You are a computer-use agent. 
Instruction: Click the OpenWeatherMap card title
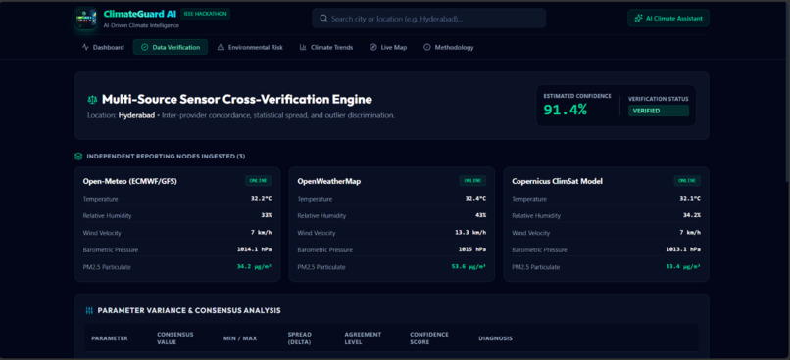[329, 182]
